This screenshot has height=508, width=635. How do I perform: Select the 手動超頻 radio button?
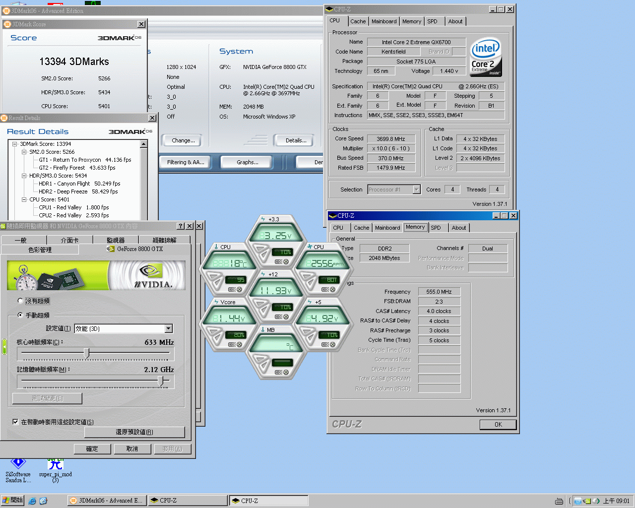coord(20,315)
